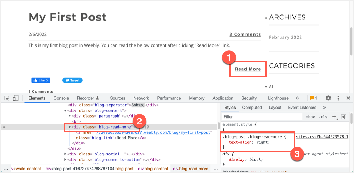Viewport: 354px width, 173px height.
Task: Toggle the computed styles sidebar icon
Action: [x=343, y=117]
